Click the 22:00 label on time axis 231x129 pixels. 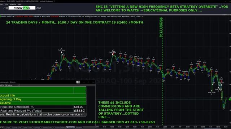[165, 127]
